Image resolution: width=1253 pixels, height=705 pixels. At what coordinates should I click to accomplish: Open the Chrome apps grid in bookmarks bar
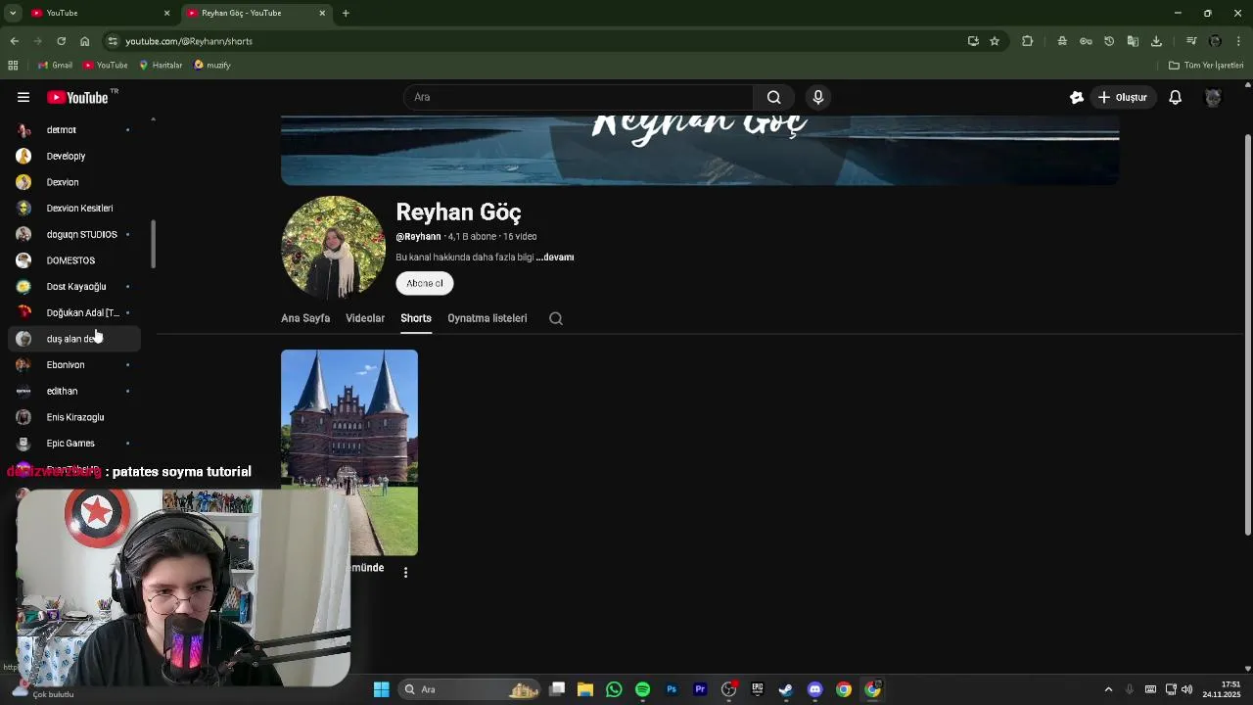(13, 65)
